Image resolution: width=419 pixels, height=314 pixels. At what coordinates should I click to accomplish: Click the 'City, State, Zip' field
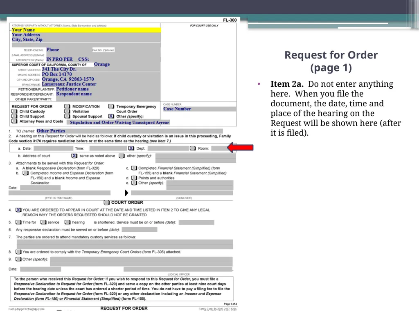(86, 40)
